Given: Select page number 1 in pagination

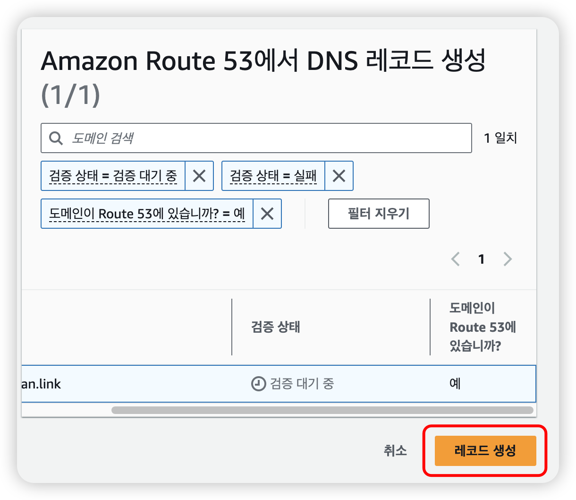Looking at the screenshot, I should click(x=481, y=259).
